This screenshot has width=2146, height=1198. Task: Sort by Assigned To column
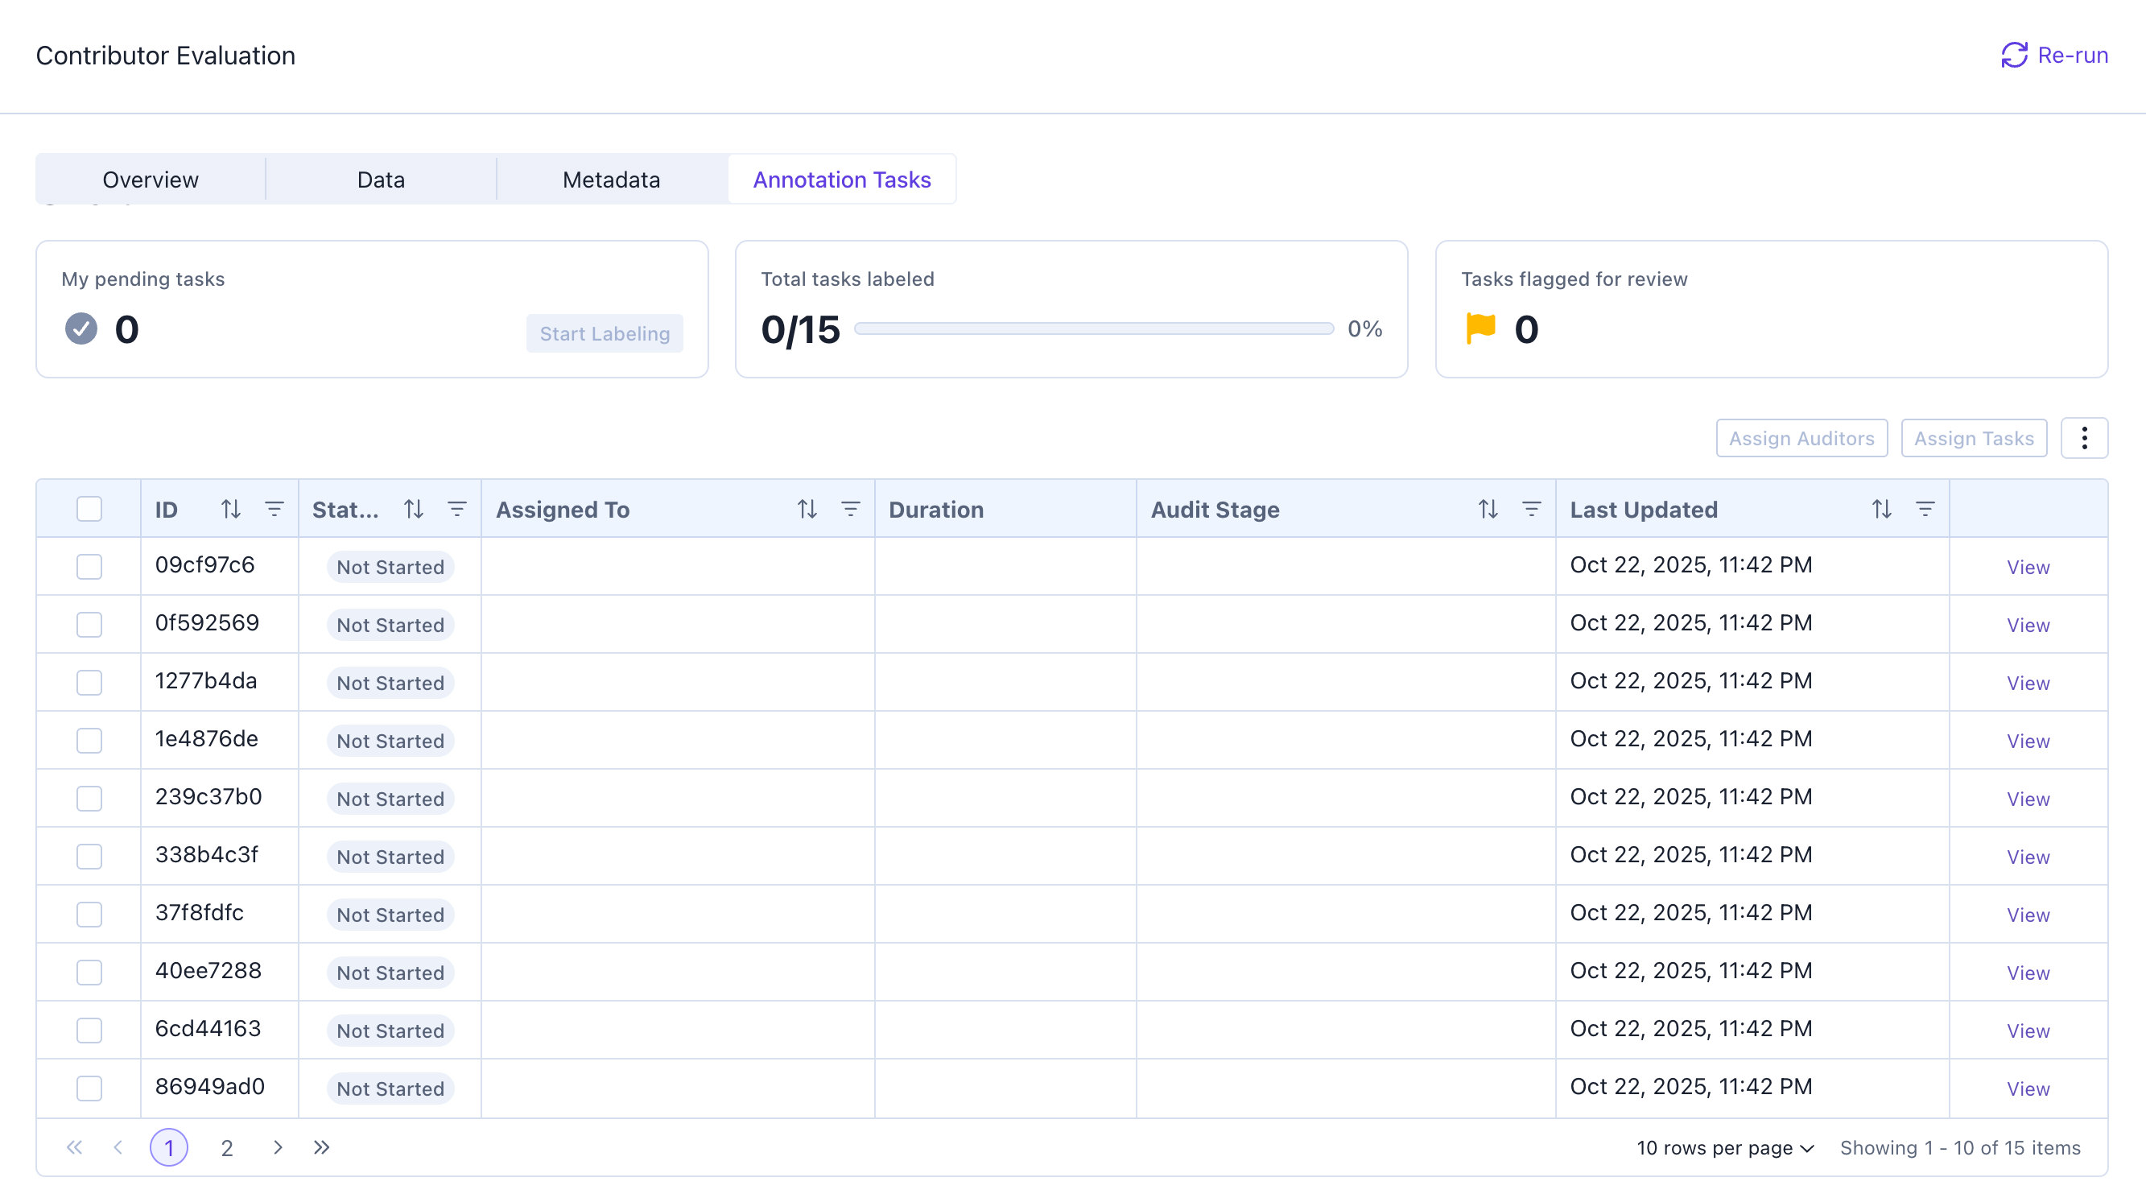click(807, 509)
